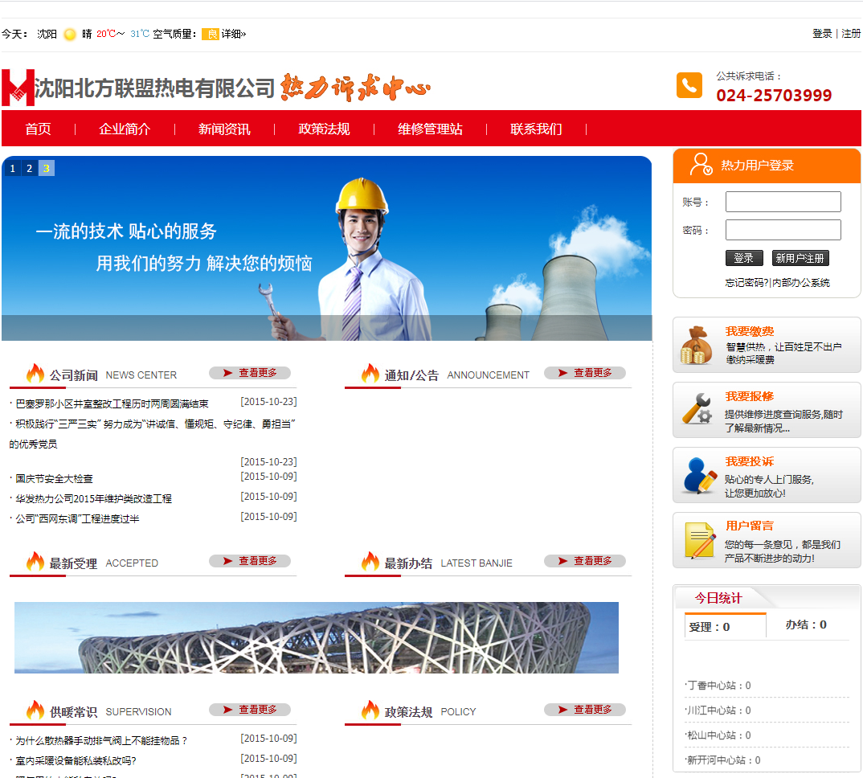Image resolution: width=863 pixels, height=778 pixels.
Task: Open 华发热力公司2015年维护类改造工程 news
Action: click(93, 499)
